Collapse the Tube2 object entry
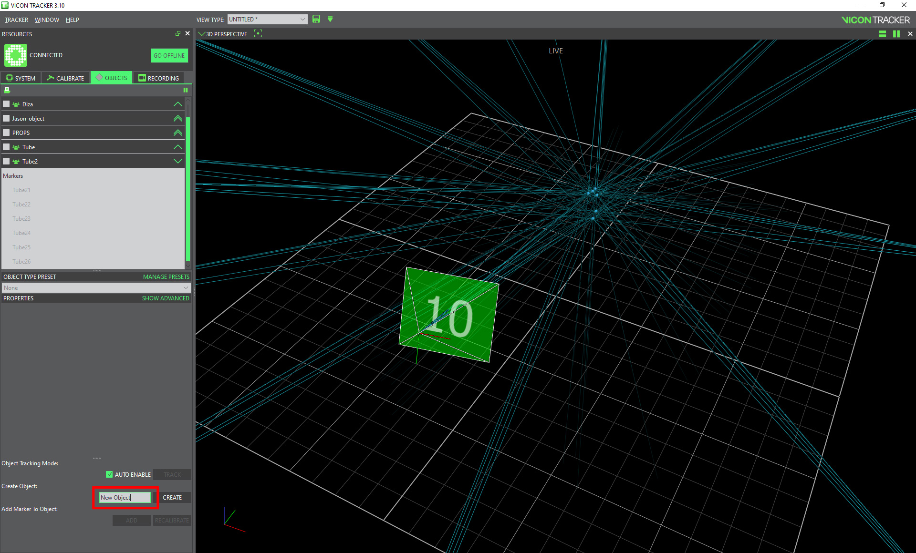Screen dimensions: 916x553 (177, 161)
